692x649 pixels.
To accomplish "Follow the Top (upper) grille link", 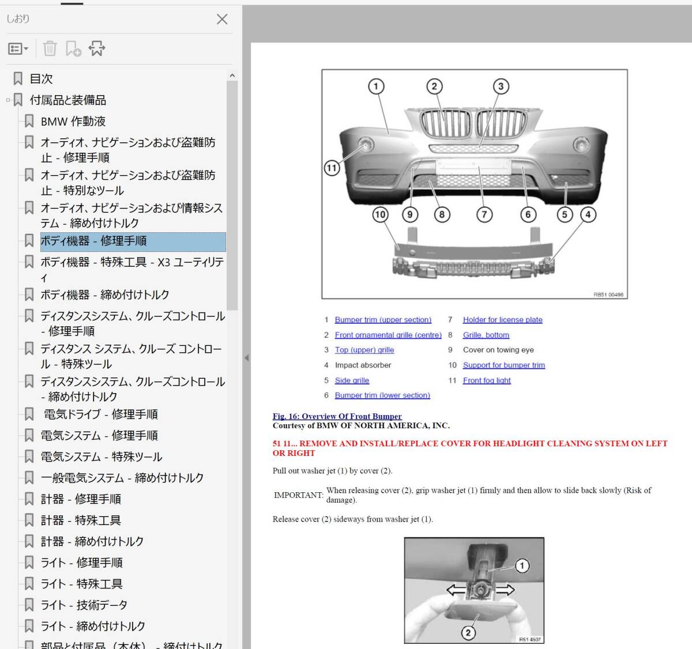I will [x=364, y=350].
